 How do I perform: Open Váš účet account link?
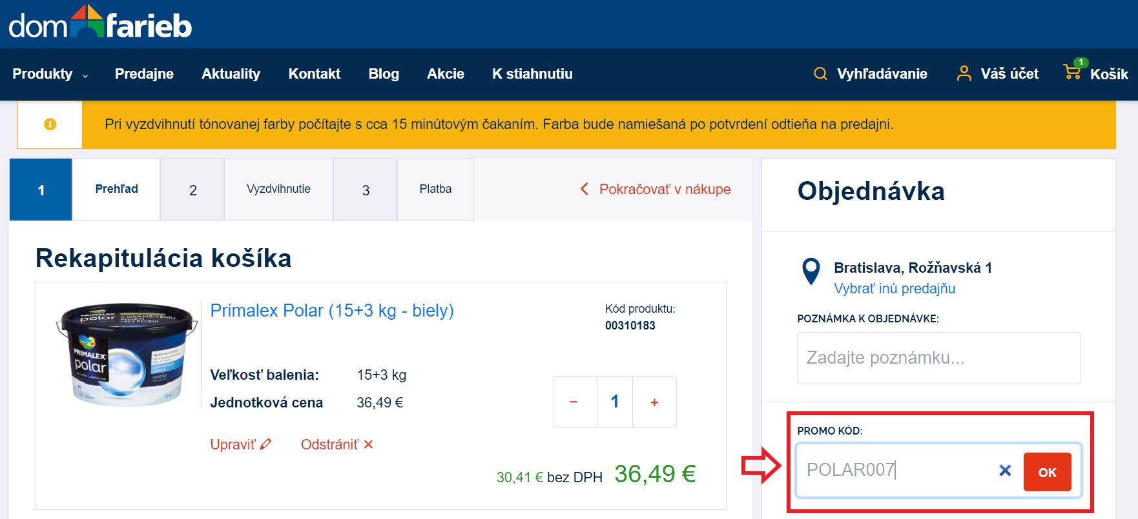(x=1009, y=74)
